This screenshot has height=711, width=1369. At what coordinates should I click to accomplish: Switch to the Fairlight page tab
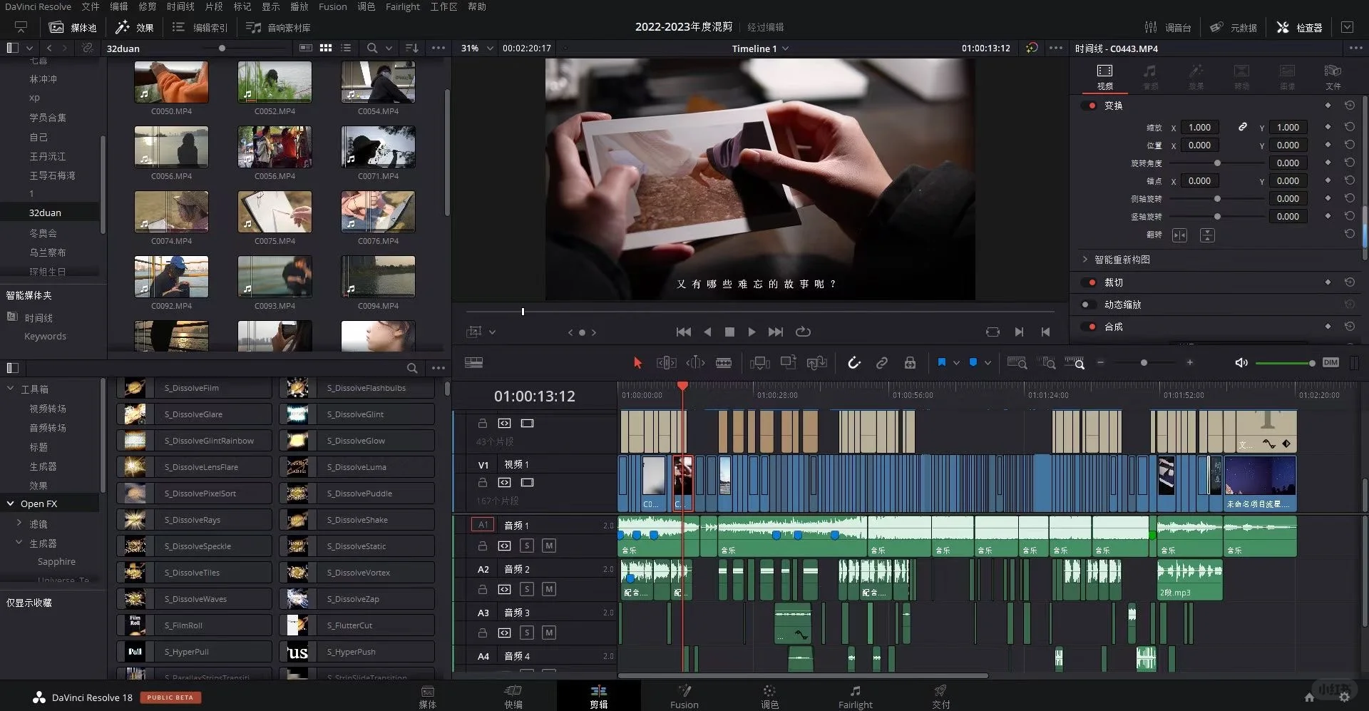point(855,696)
